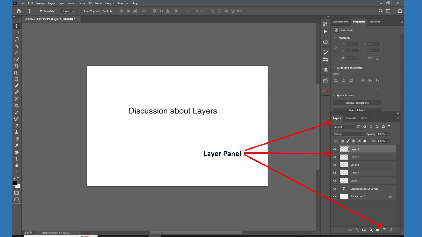The height and width of the screenshot is (237, 422).
Task: Click the Remove Background button
Action: click(357, 103)
